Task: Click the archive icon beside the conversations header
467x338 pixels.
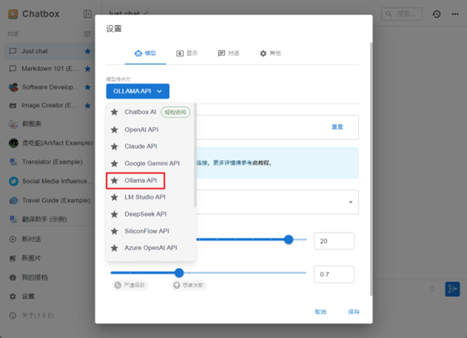Action: [88, 34]
